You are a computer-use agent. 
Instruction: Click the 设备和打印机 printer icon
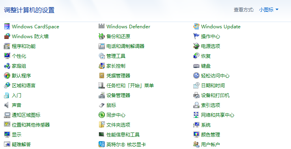[196, 95]
